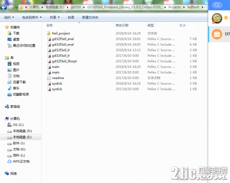Select the gd32f3x0_it C Source file icon
This screenshot has height=183, width=230.
[49, 50]
